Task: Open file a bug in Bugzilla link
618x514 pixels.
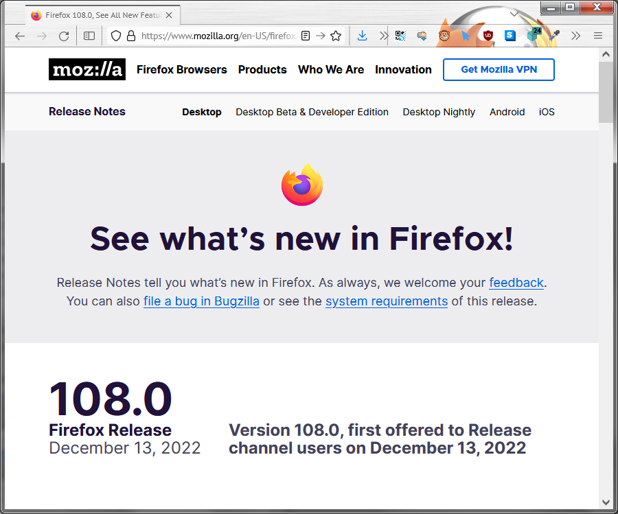Action: pos(201,301)
